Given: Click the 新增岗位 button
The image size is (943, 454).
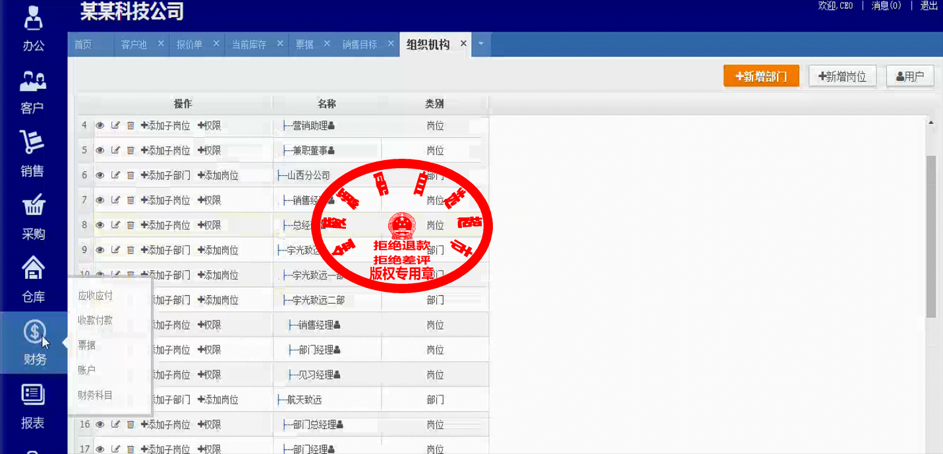Looking at the screenshot, I should [x=842, y=76].
